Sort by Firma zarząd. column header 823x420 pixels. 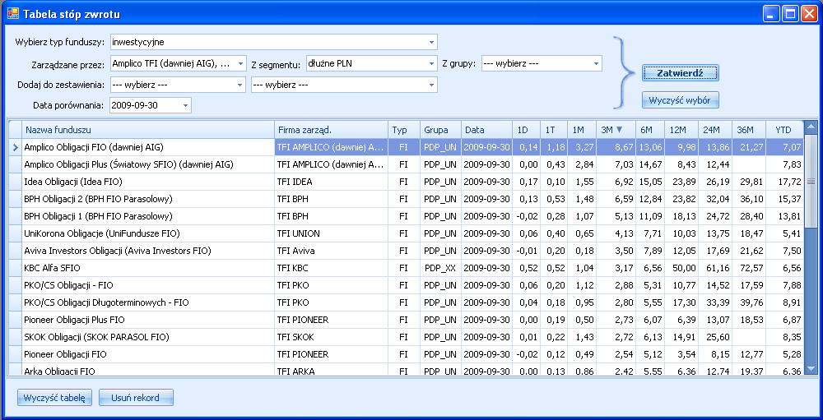click(331, 130)
